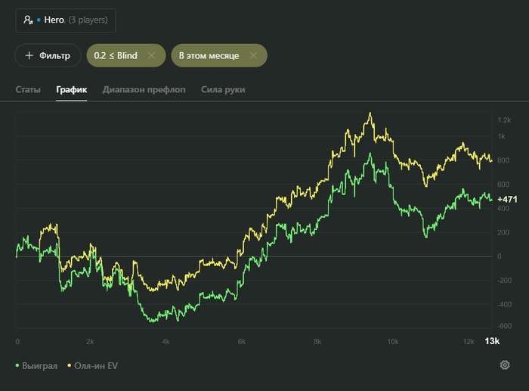Image resolution: width=529 pixels, height=391 pixels.
Task: Click the 13k hand count label
Action: (492, 341)
